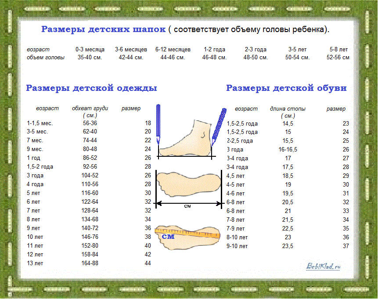Click the chest value '152-80'
Image resolution: width=378 pixels, height=299 pixels.
pyautogui.click(x=90, y=246)
